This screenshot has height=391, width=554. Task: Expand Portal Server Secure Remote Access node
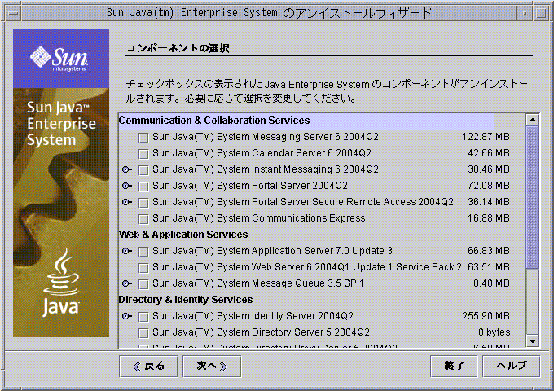coord(127,202)
